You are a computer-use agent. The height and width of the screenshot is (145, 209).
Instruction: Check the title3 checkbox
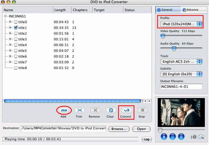point(16,39)
